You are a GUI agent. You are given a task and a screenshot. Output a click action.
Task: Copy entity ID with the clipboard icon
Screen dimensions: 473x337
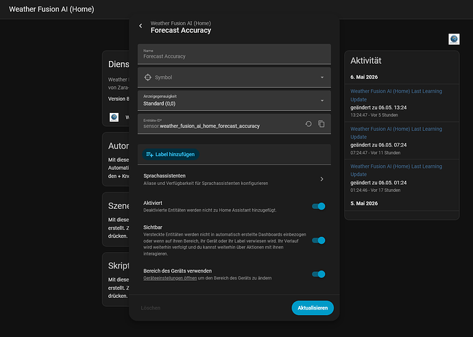[322, 124]
